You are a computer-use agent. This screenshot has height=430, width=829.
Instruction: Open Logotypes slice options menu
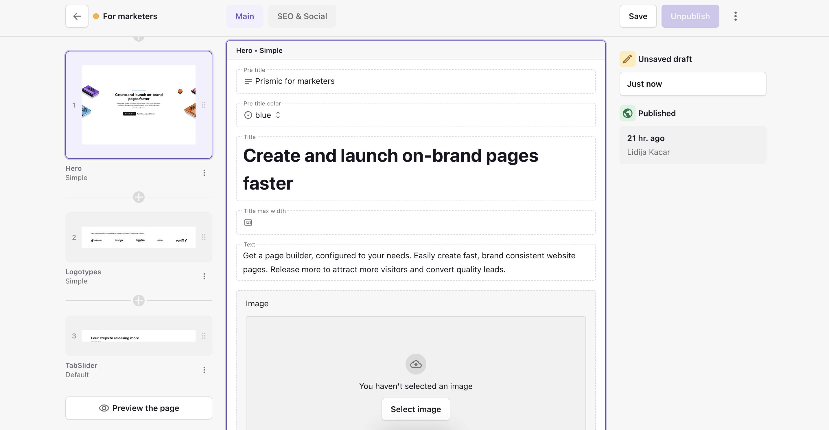pos(204,276)
